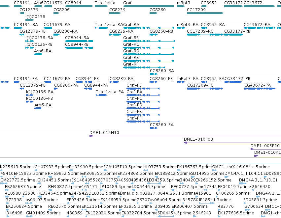Select the CG8260-PA protein label
Image resolution: width=281 pixels, height=218 pixels.
162,125
